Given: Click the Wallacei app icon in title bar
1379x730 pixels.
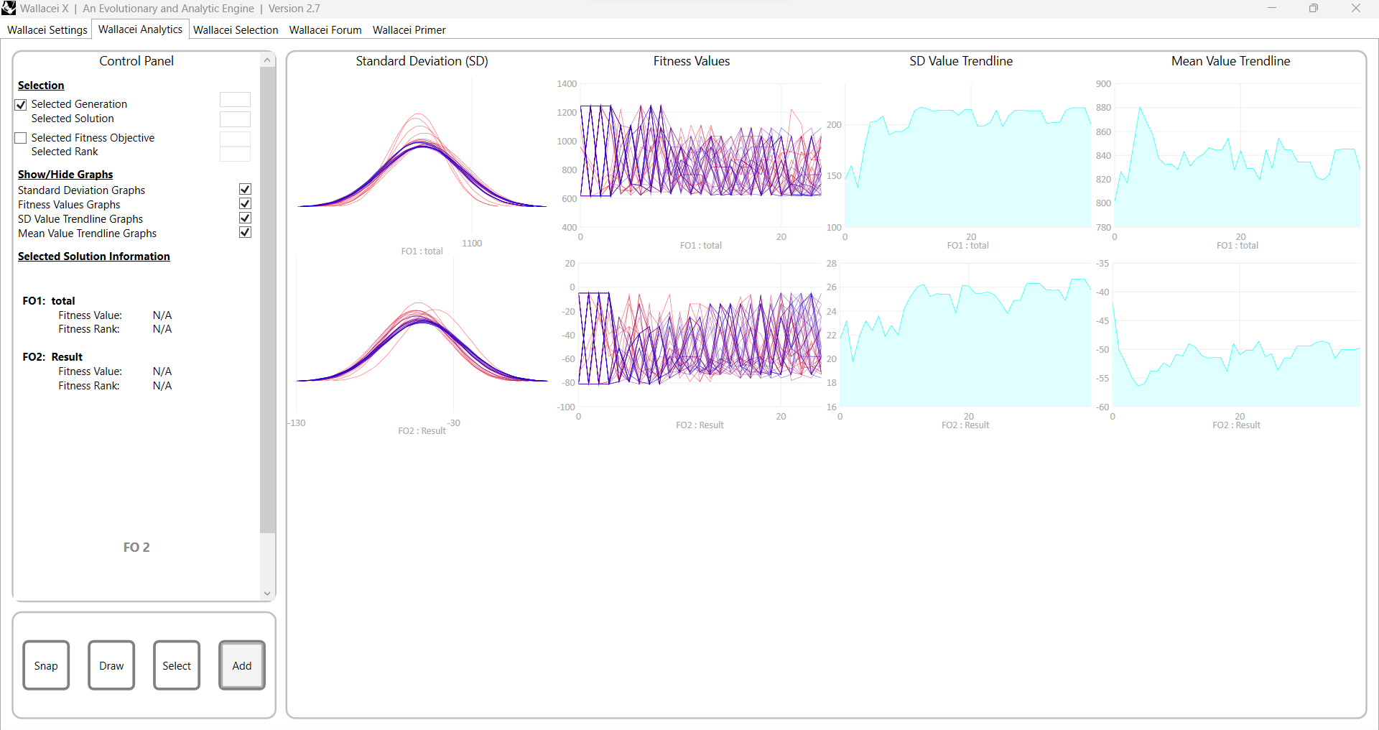Looking at the screenshot, I should click(x=9, y=9).
